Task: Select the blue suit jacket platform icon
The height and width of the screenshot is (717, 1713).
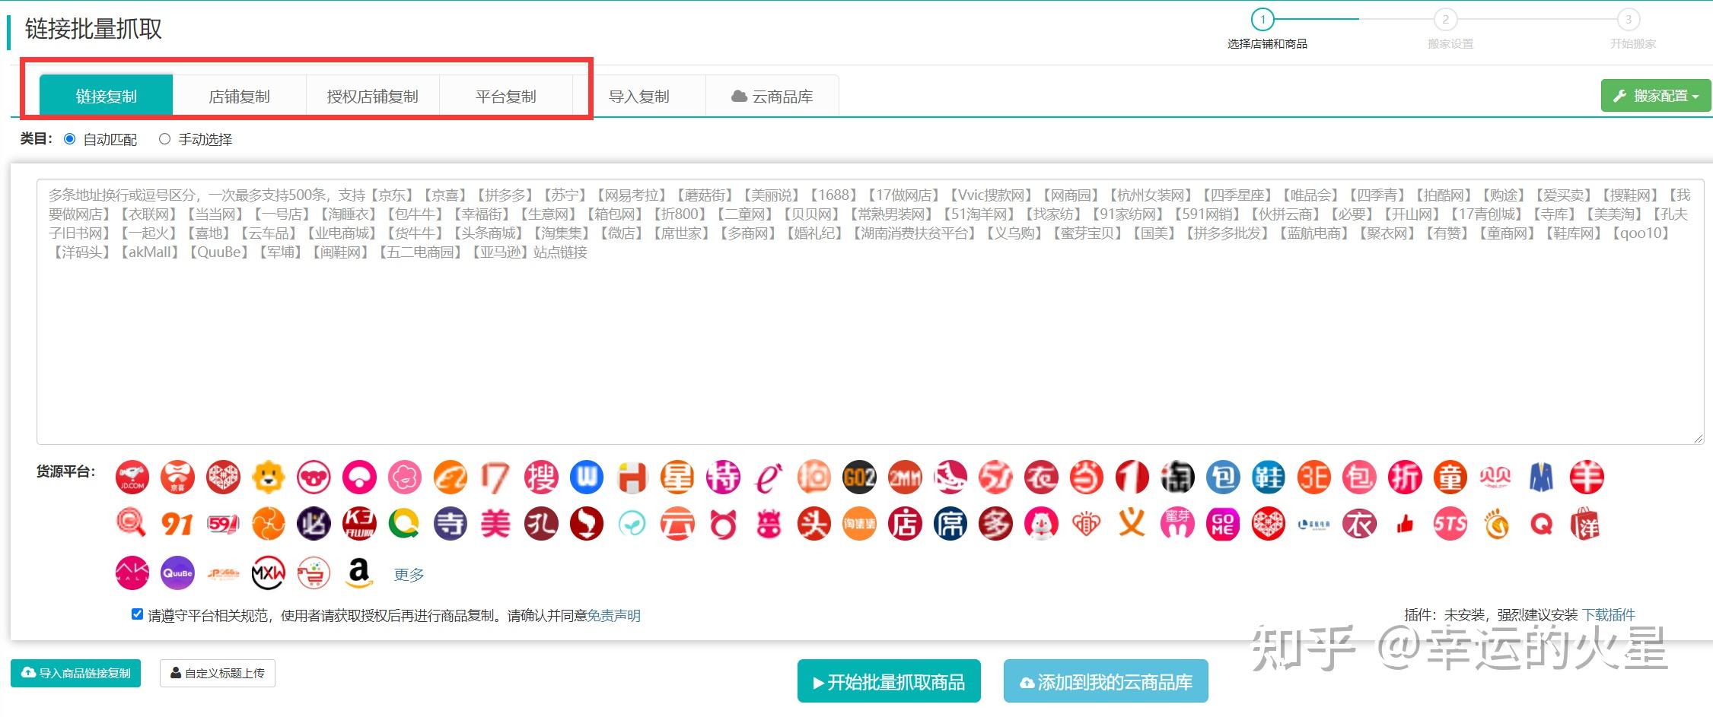Action: coord(1541,477)
